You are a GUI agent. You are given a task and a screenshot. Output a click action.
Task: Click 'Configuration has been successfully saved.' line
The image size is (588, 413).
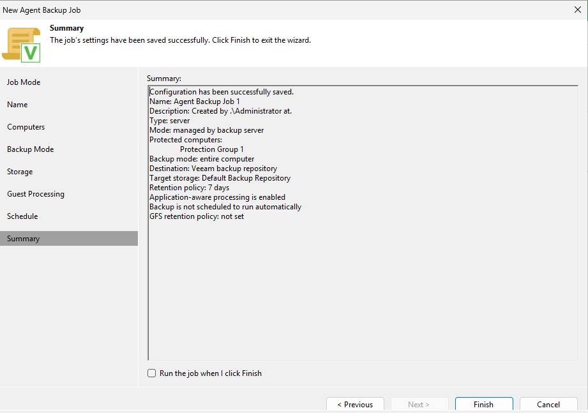click(222, 92)
